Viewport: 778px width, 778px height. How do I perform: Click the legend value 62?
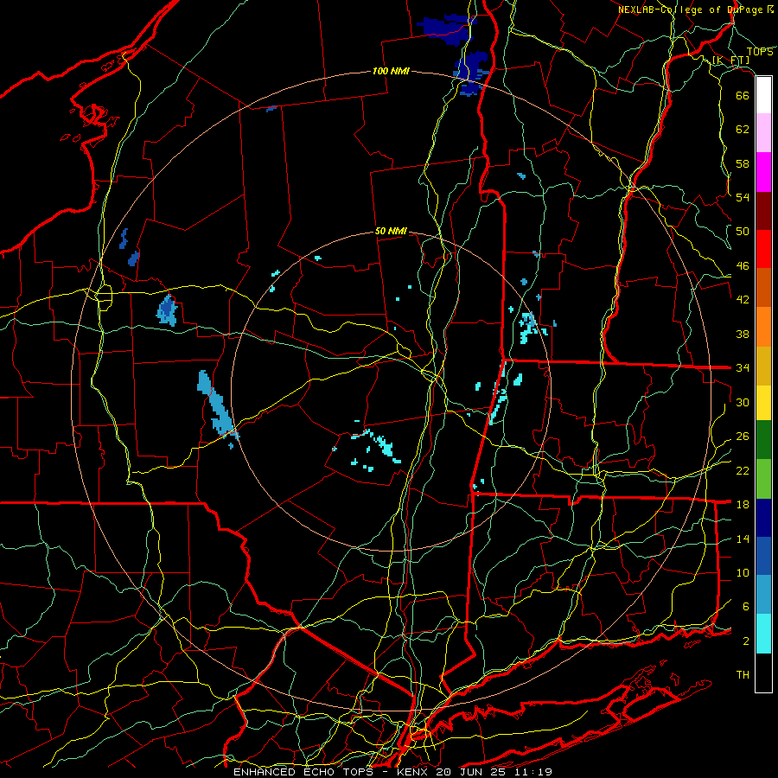(743, 130)
